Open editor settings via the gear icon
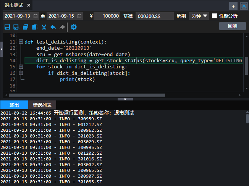 click(x=74, y=27)
